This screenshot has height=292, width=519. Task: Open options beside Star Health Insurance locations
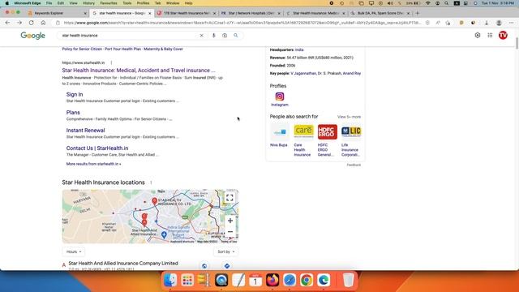151,182
